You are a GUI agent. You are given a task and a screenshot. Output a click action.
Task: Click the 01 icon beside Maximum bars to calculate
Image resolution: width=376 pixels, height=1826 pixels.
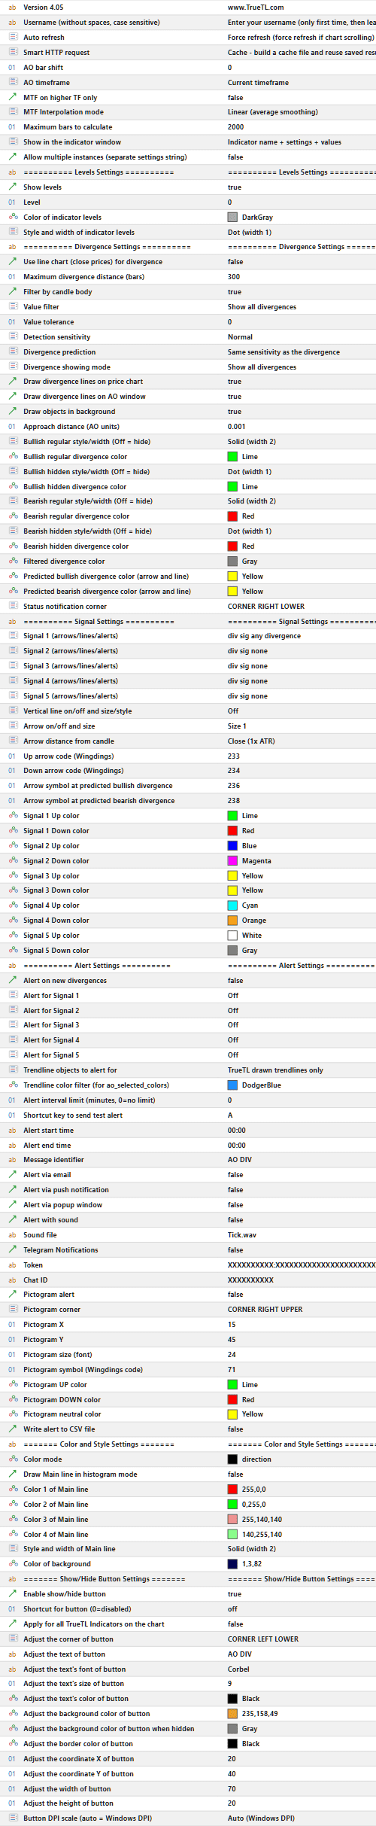tap(12, 127)
